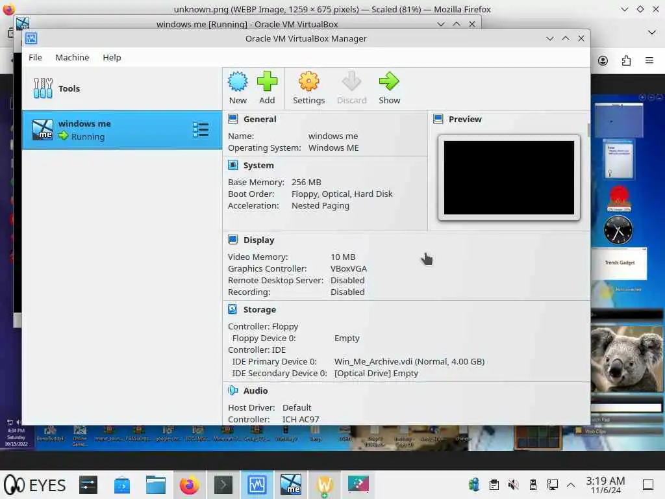Select the windows me virtual machine entry
Screen dimensions: 665x499
(121, 130)
